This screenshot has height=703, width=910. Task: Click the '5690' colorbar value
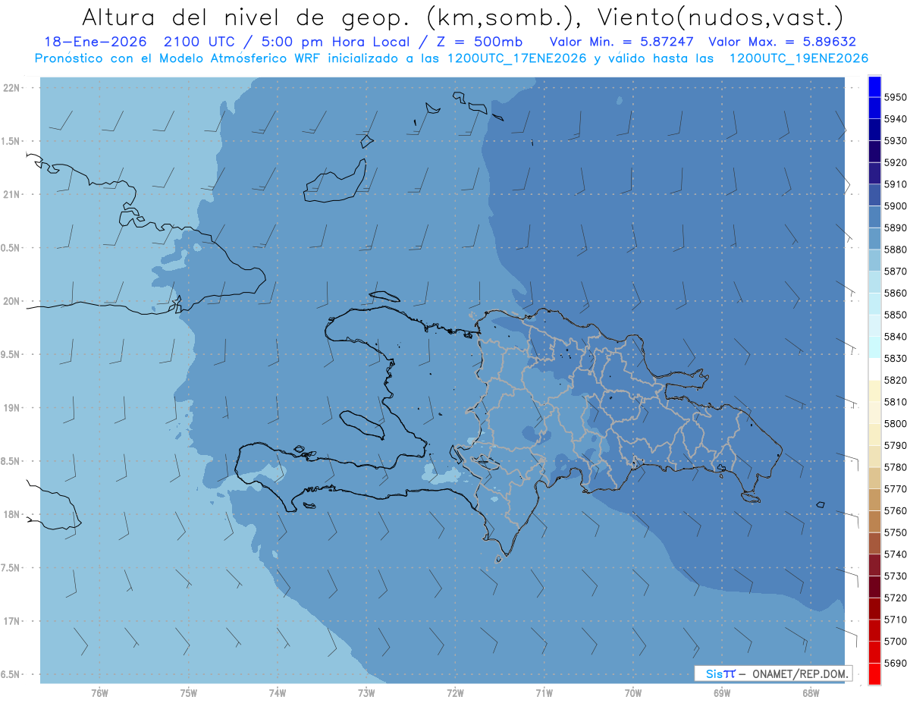coord(896,663)
